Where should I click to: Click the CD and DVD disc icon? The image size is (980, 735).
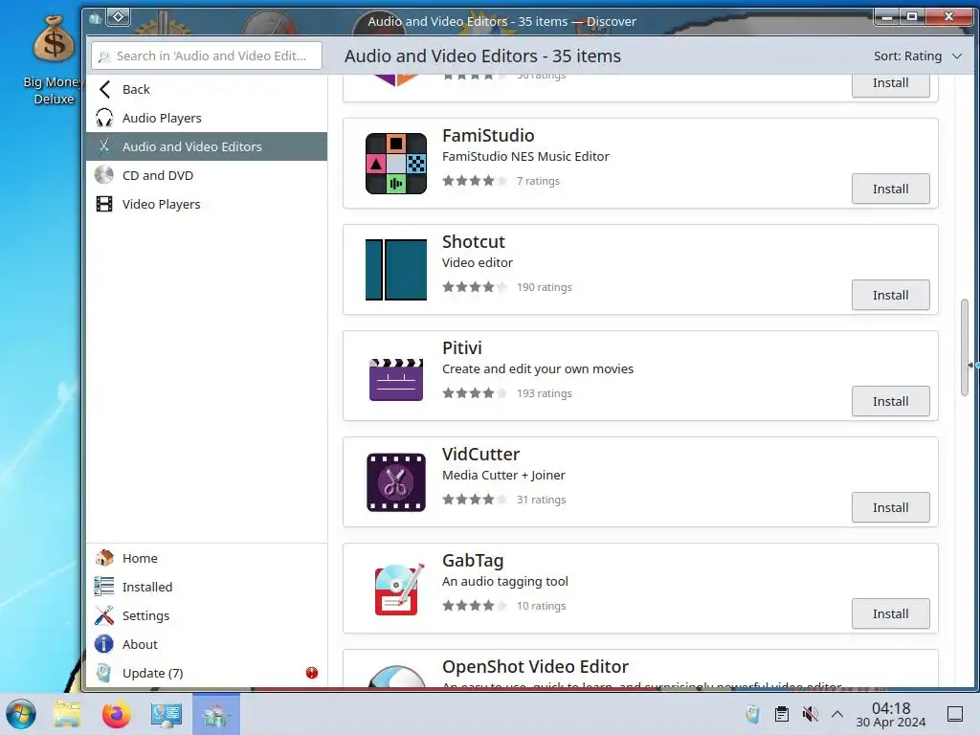[103, 175]
